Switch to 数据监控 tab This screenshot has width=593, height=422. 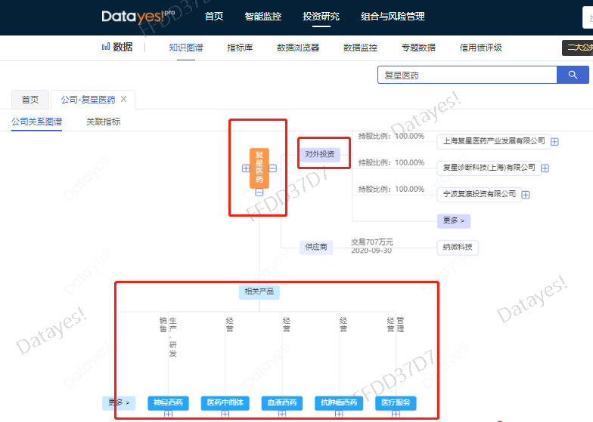[x=360, y=48]
